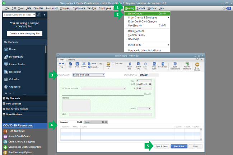Click the Recalculate icon
The image size is (233, 155).
click(x=163, y=64)
